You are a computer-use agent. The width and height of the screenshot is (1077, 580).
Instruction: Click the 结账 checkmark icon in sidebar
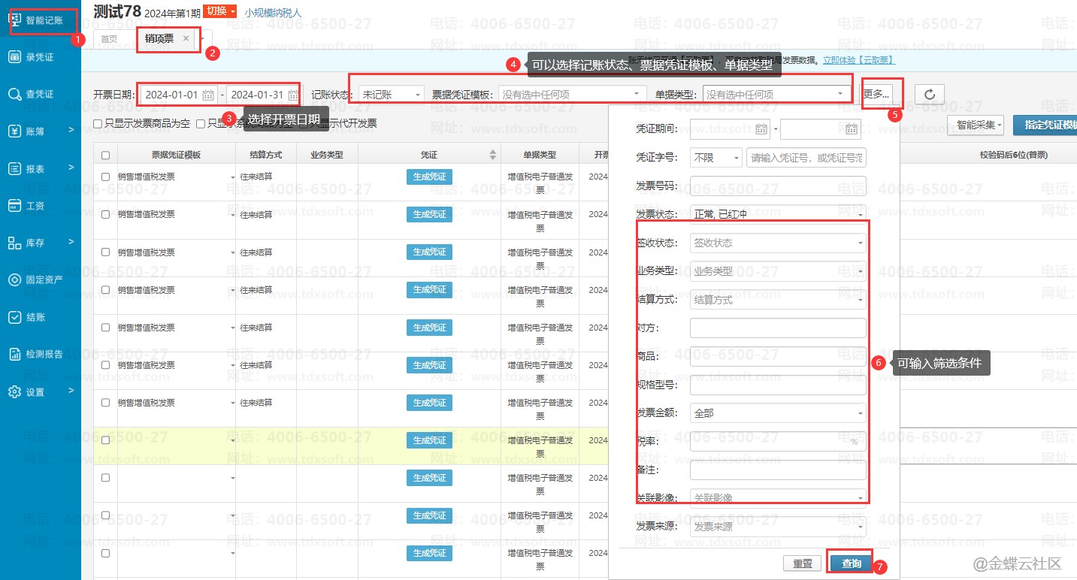(14, 317)
